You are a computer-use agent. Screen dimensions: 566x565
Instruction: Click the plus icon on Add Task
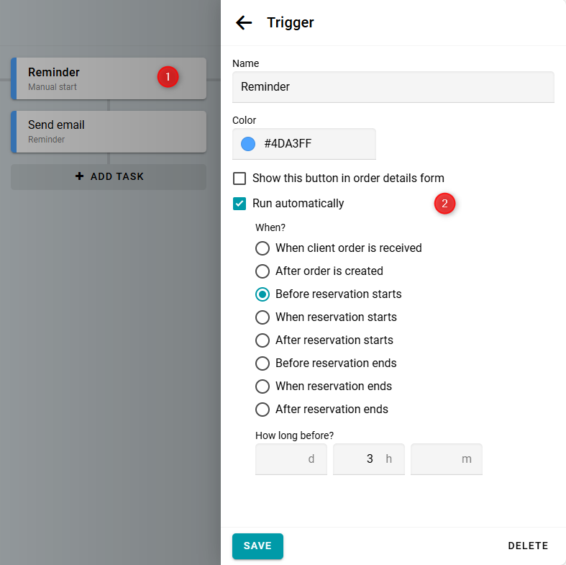click(80, 176)
